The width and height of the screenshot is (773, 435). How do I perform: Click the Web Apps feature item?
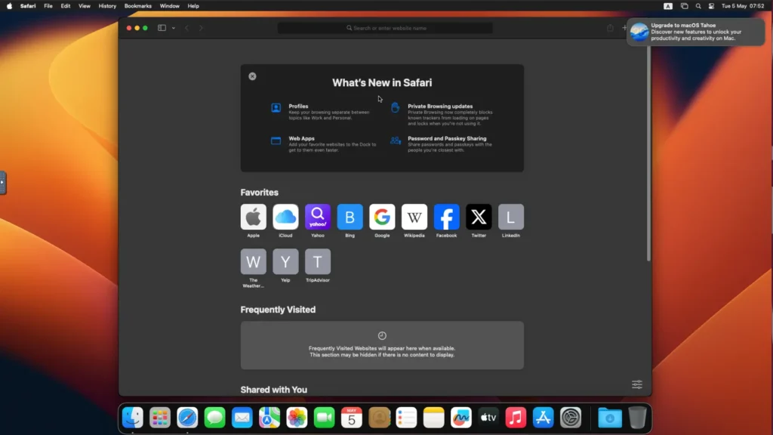324,144
